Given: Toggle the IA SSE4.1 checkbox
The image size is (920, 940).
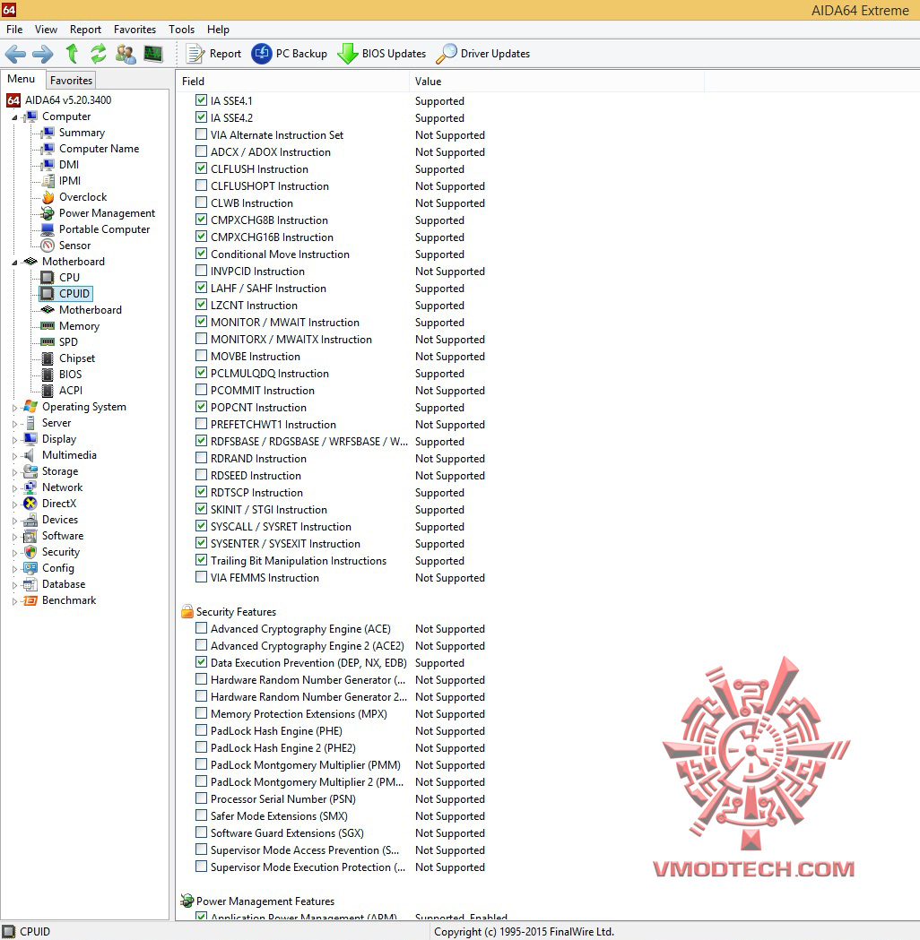Looking at the screenshot, I should click(x=202, y=100).
